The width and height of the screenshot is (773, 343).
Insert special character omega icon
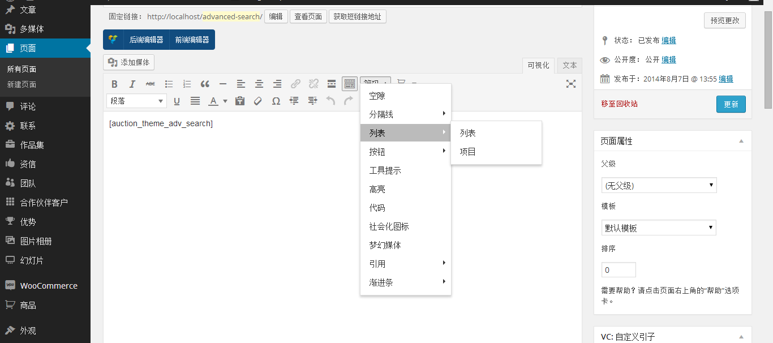point(276,101)
